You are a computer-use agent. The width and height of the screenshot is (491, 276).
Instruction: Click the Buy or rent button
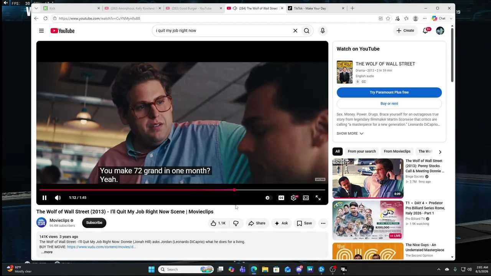pyautogui.click(x=389, y=103)
